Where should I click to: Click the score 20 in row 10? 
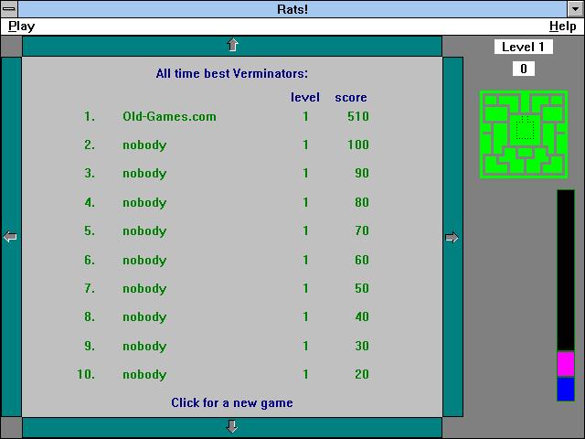[x=362, y=374]
